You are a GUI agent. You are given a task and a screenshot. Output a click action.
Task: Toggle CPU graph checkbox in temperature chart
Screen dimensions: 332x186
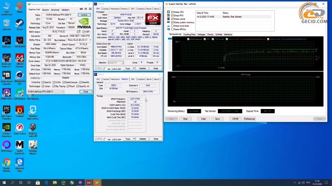pos(204,39)
